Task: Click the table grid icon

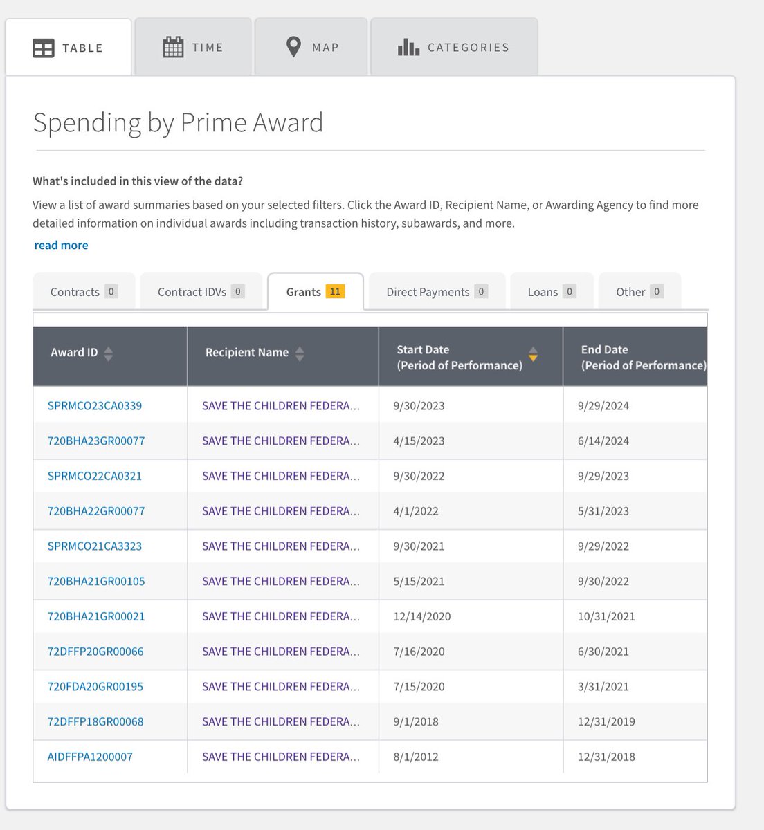Action: click(x=43, y=48)
